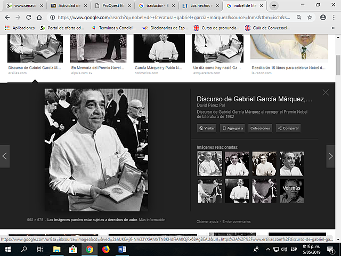Open Portal de oferta ed... bookmark
Image resolution: width=341 pixels, height=256 pixels.
coord(62,28)
